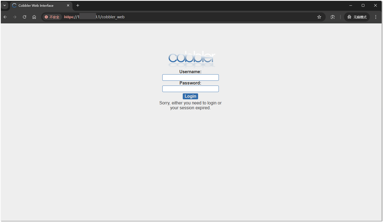This screenshot has height=222, width=383.
Task: Submit credentials with the Login button
Action: (x=190, y=96)
